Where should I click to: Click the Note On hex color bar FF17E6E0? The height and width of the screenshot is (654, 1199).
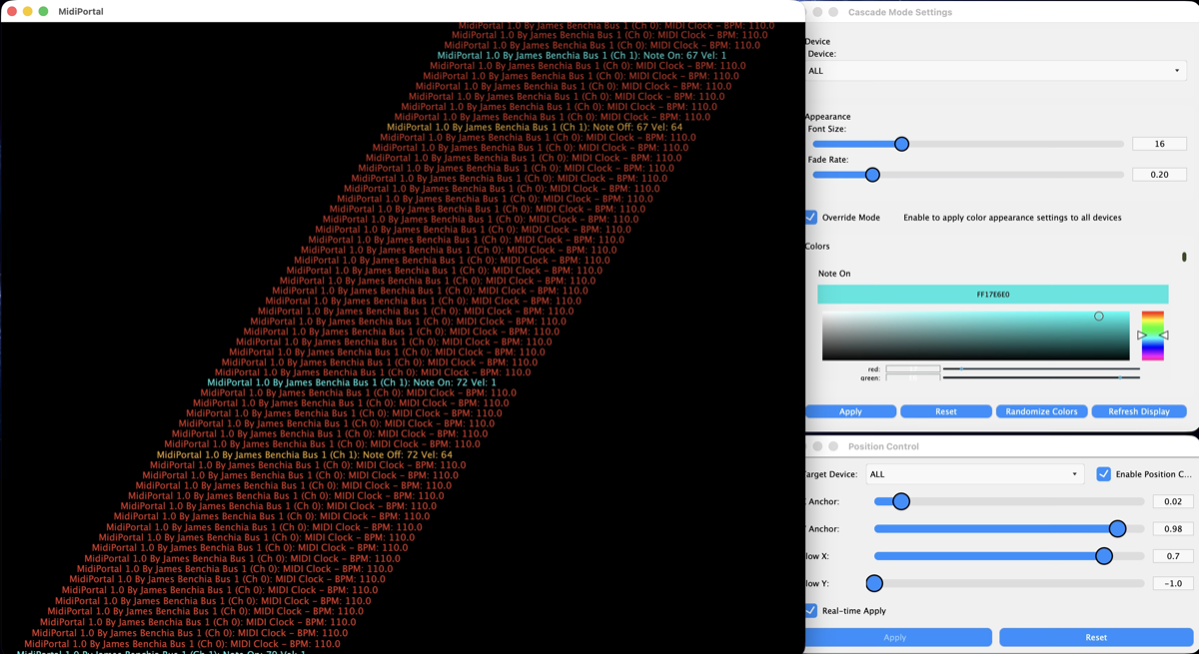coord(992,295)
